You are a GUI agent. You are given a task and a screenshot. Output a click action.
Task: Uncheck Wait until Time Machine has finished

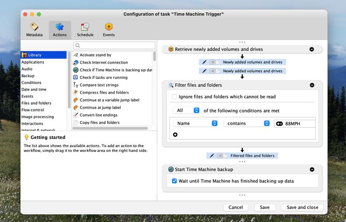174,181
